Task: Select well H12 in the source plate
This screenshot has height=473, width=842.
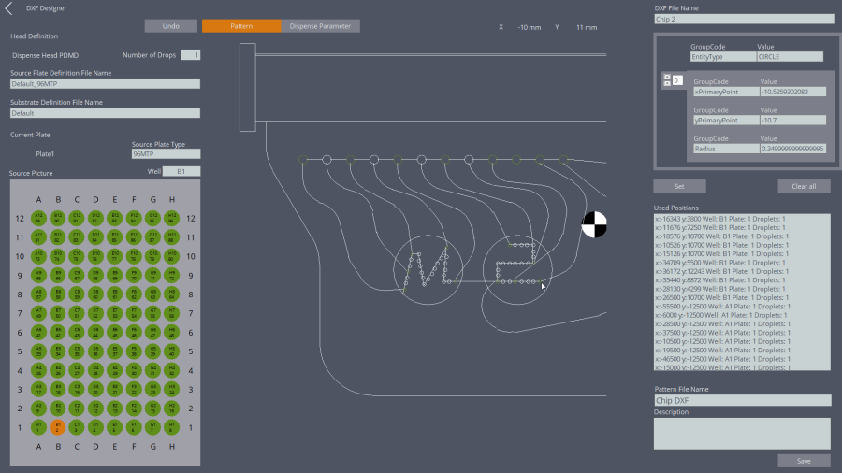Action: point(171,218)
